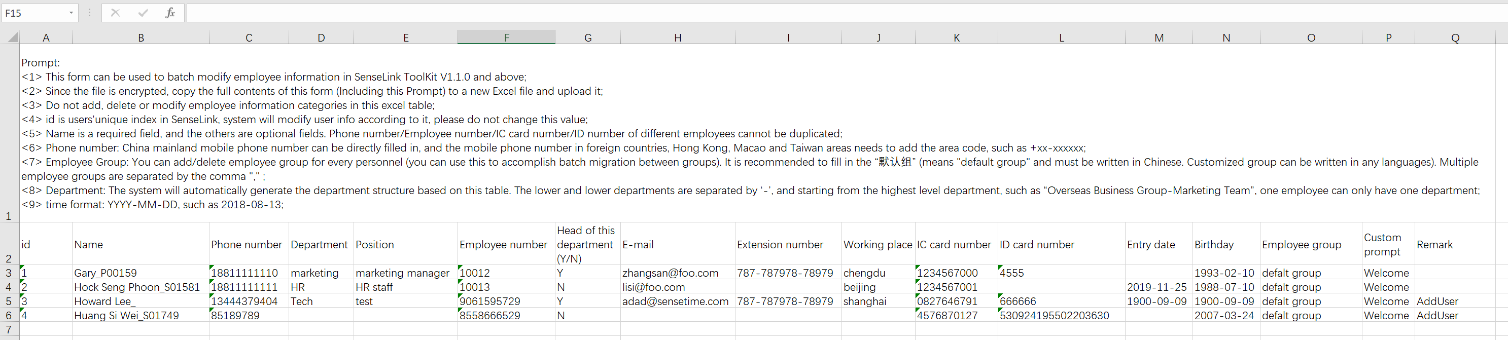
Task: Select column L header
Action: coord(1061,38)
